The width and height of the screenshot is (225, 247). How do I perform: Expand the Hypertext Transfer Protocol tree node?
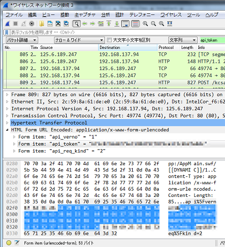(7, 123)
